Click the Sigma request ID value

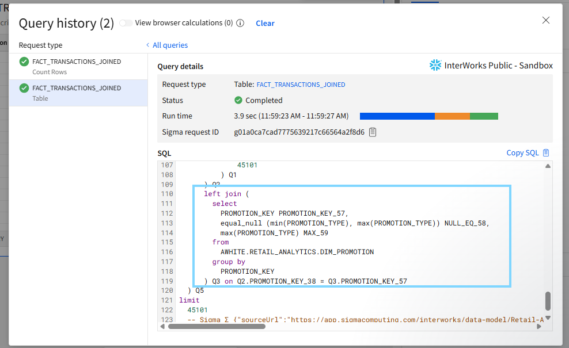click(x=299, y=132)
